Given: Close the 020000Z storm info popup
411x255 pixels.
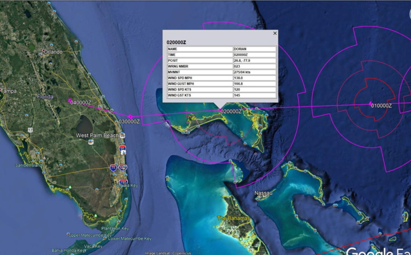Looking at the screenshot, I should click(x=274, y=34).
